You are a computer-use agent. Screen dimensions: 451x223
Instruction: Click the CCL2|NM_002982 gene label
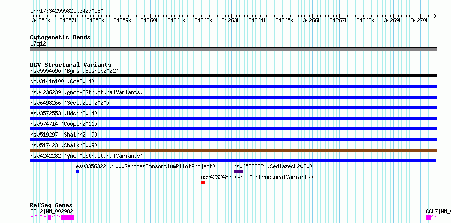tap(52, 211)
